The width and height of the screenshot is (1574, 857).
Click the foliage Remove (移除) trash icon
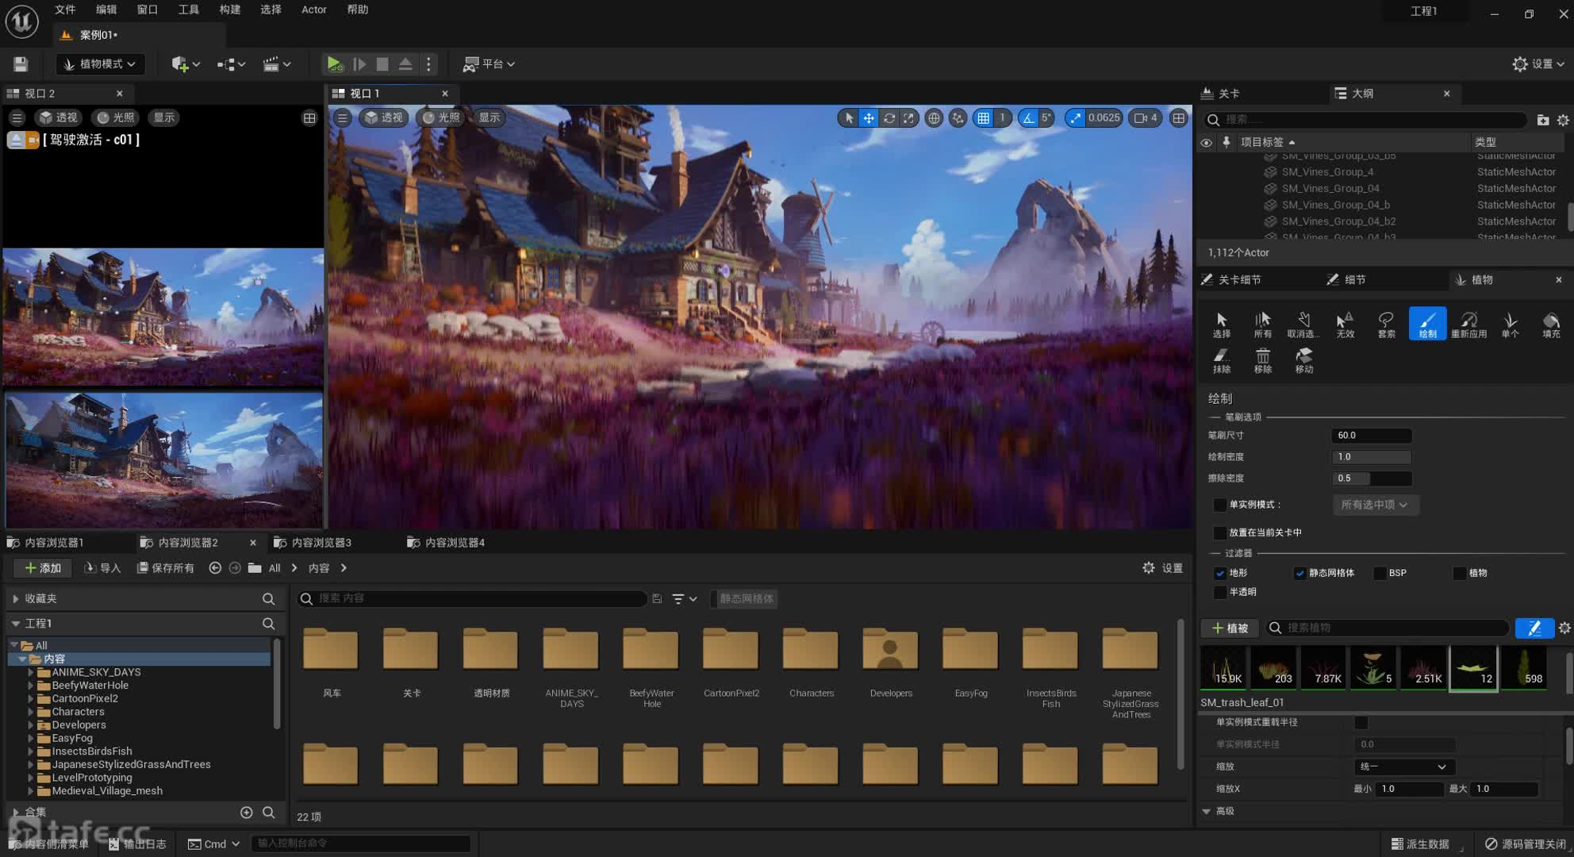1263,359
